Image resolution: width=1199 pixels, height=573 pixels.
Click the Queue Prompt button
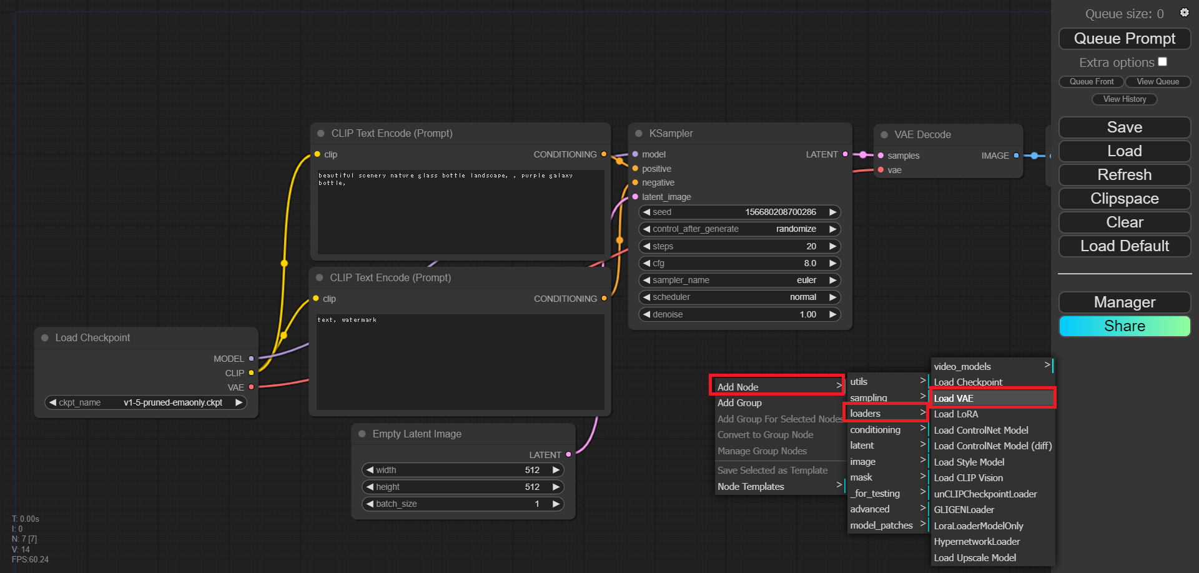[1124, 39]
